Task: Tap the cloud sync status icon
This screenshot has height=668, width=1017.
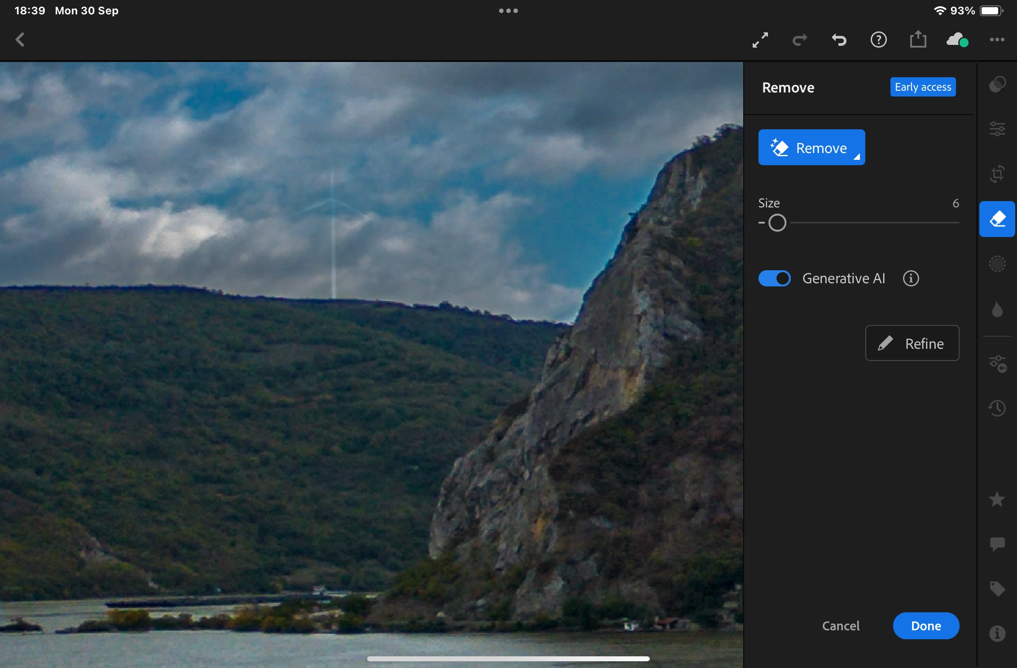Action: click(957, 40)
